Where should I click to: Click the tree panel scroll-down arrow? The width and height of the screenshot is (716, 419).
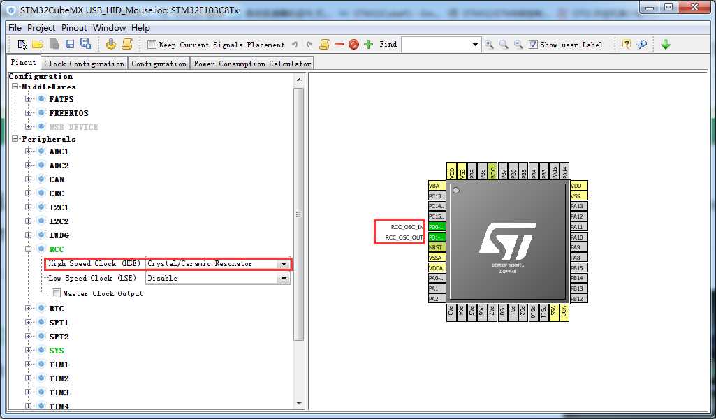coord(299,404)
